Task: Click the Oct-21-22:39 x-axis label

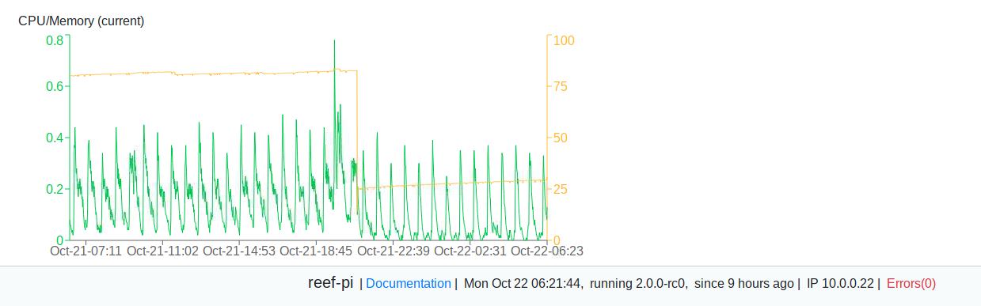Action: click(x=394, y=251)
